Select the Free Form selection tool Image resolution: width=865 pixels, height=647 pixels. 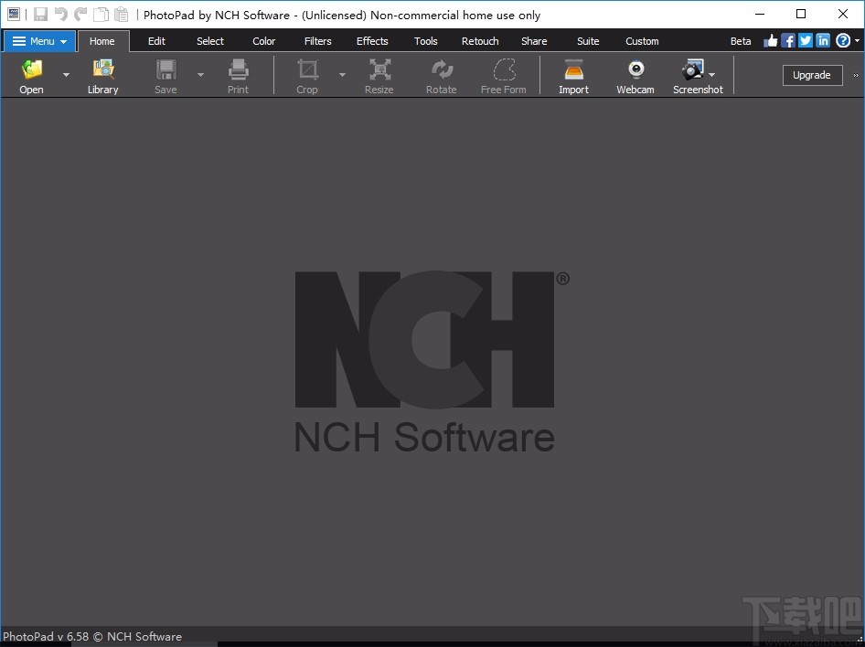[504, 76]
